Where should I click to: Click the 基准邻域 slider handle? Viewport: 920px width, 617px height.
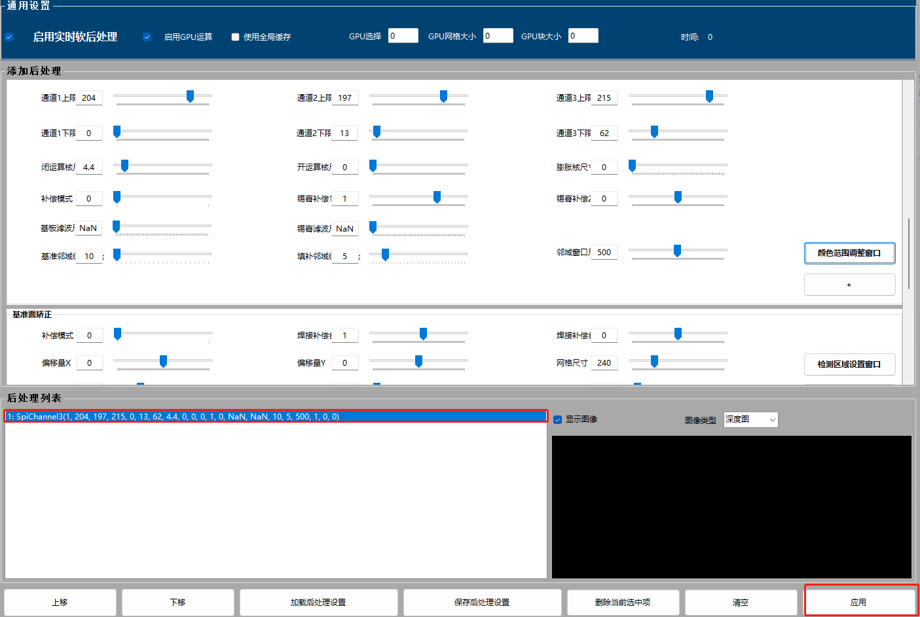pyautogui.click(x=117, y=255)
